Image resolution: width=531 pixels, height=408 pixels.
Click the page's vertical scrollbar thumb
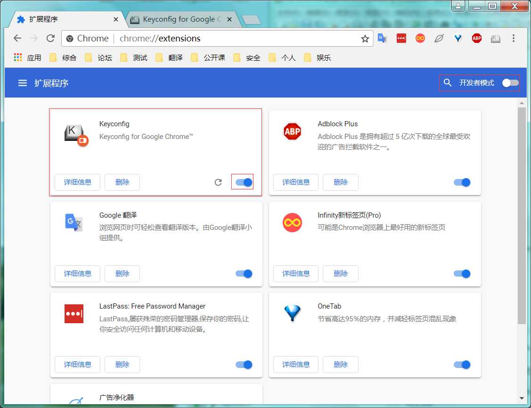tap(522, 216)
